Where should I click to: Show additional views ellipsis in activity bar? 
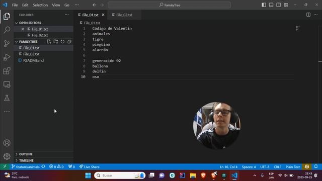coord(7,112)
